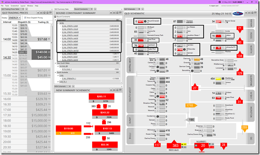Toggle Show Dispatch Pricing checkbox

coord(25,18)
